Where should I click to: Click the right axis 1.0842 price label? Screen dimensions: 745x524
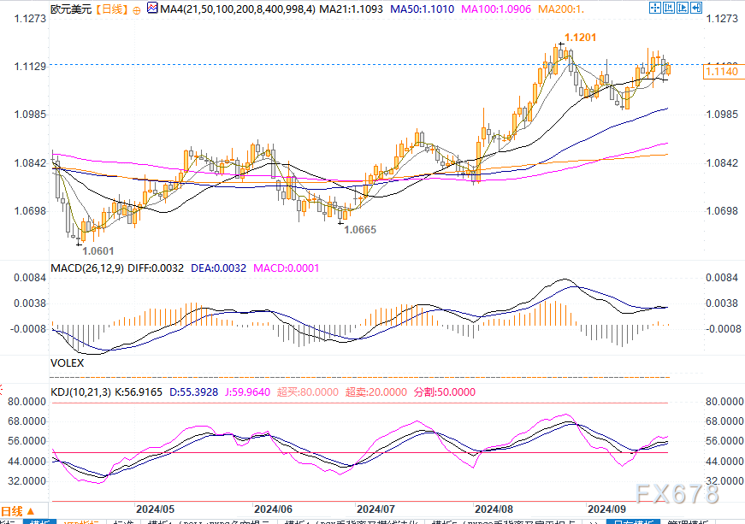(x=722, y=163)
